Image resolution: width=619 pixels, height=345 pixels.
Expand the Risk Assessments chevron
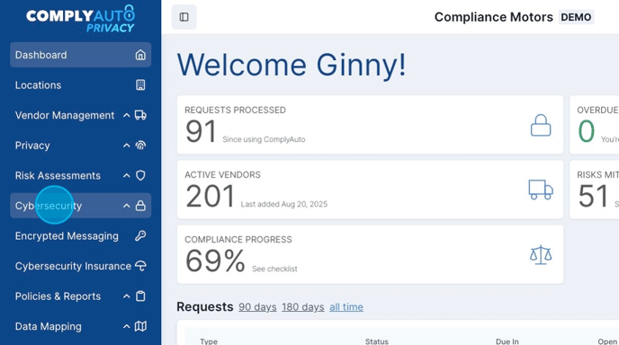click(126, 175)
